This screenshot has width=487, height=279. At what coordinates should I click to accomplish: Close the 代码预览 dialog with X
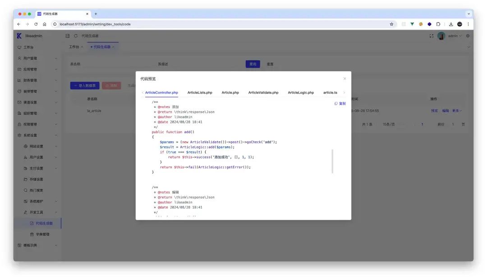point(345,79)
